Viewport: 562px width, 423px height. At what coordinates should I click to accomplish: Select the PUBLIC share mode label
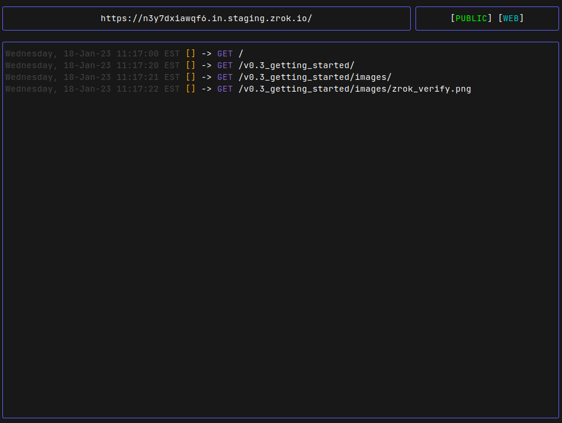click(x=471, y=18)
